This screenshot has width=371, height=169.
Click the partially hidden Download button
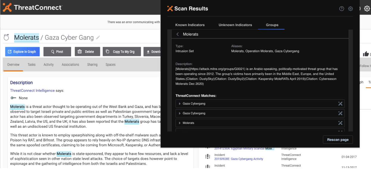click(152, 52)
